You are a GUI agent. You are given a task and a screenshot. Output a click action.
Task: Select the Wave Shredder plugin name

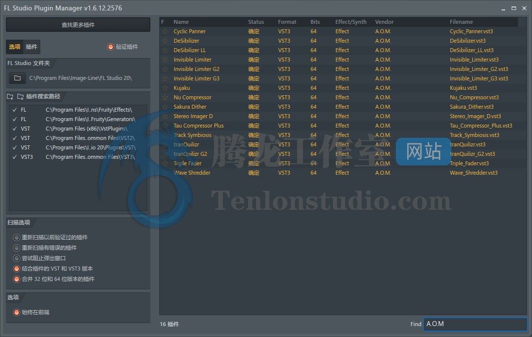click(192, 173)
